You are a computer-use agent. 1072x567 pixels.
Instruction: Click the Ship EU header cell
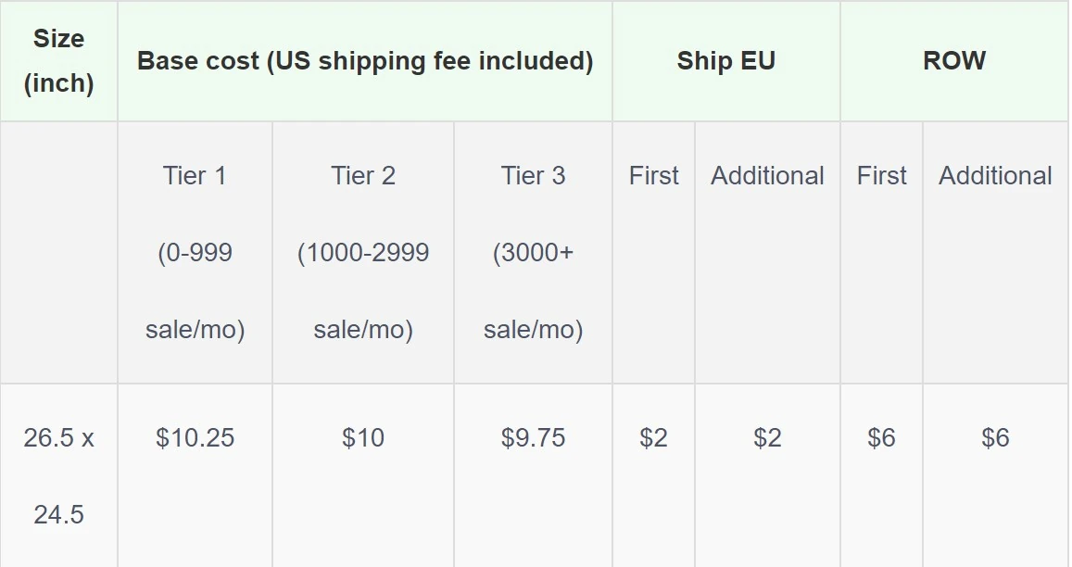pos(725,61)
